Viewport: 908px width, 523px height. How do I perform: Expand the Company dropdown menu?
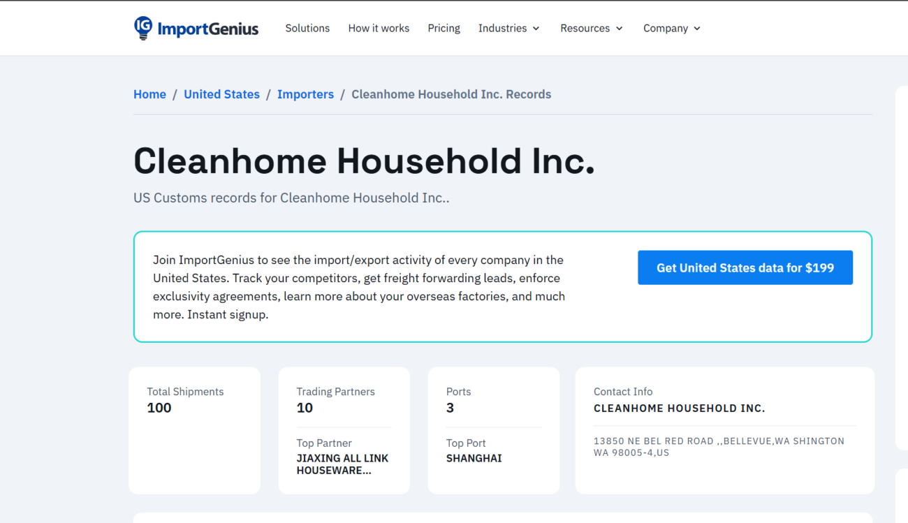(665, 28)
